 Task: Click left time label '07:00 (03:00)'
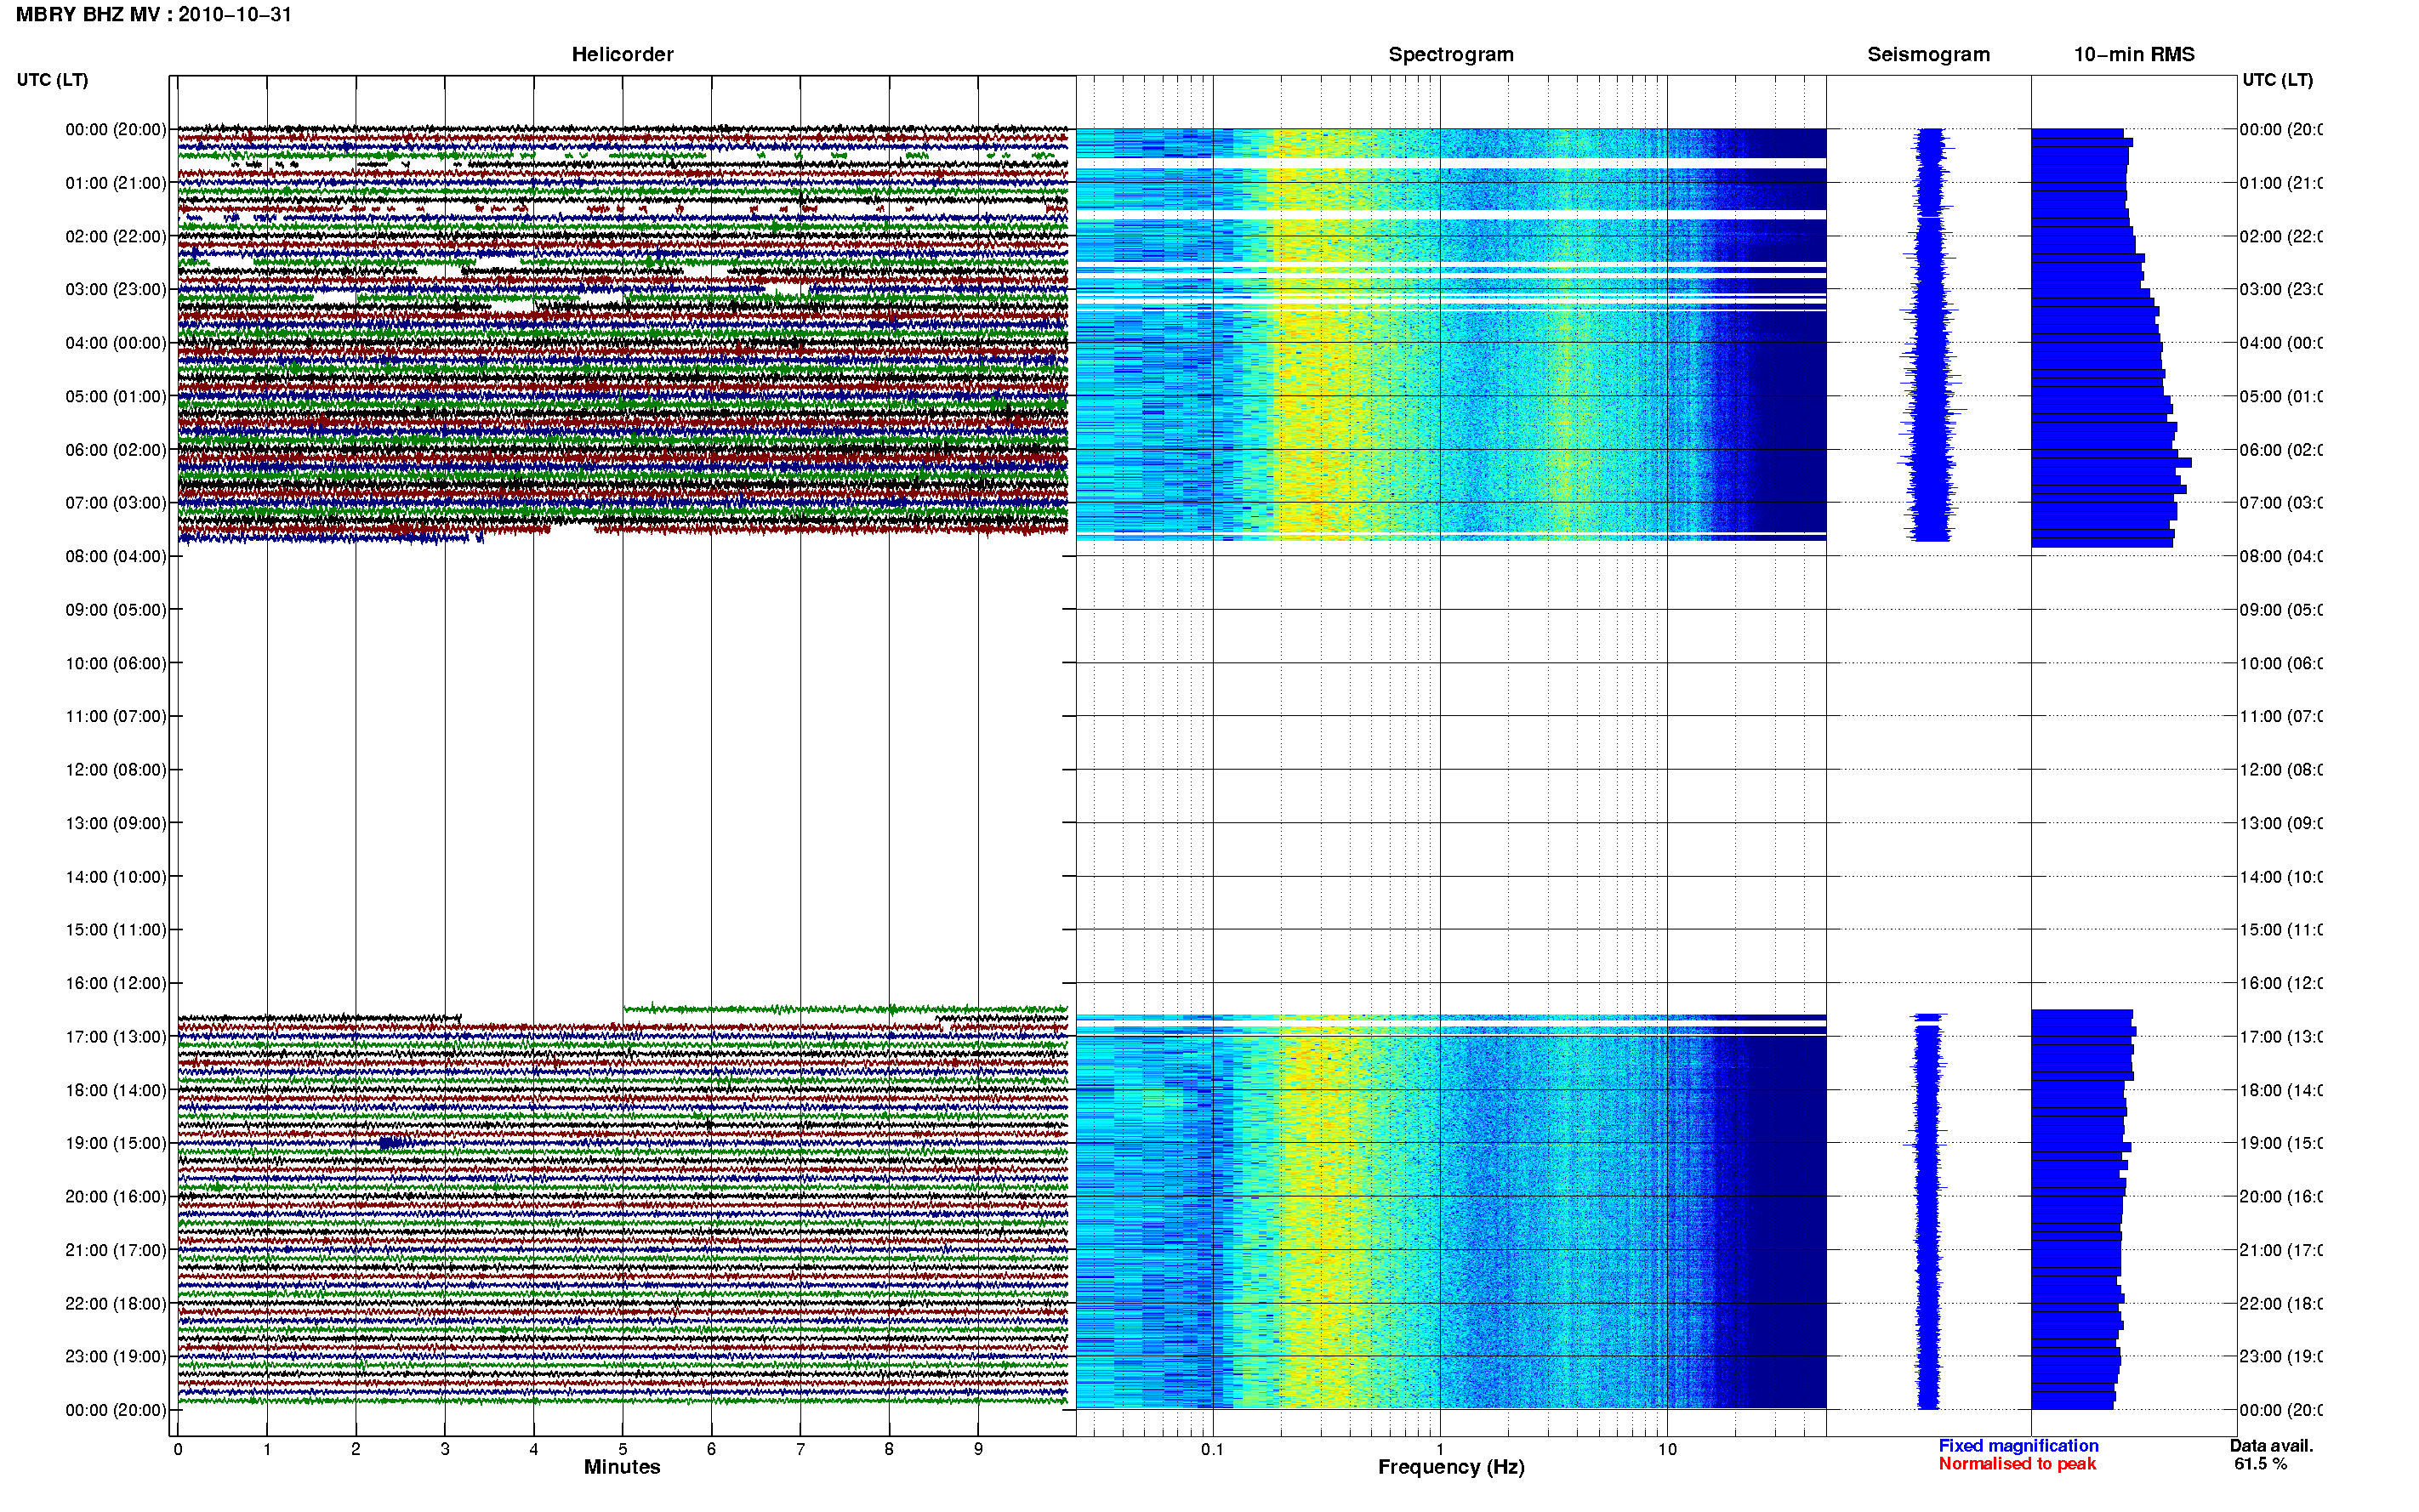116,503
